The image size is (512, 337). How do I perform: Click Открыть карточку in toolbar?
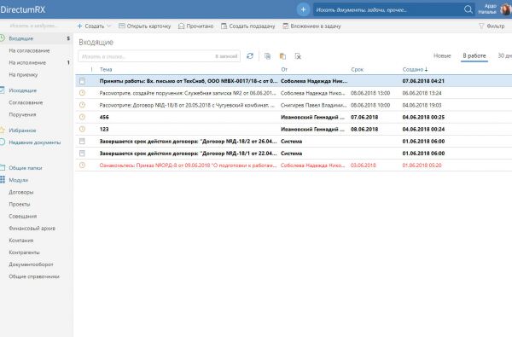[145, 26]
